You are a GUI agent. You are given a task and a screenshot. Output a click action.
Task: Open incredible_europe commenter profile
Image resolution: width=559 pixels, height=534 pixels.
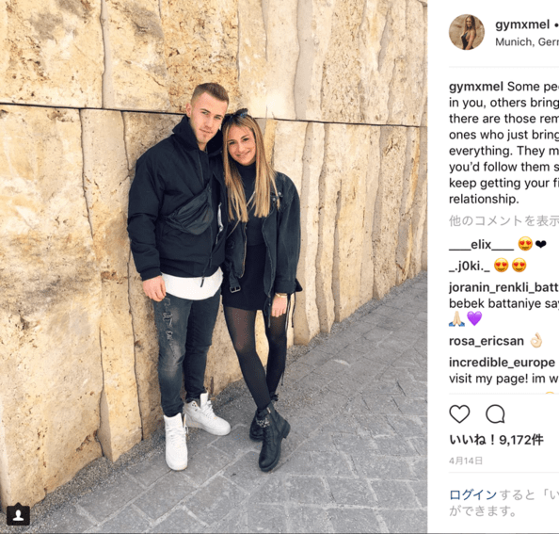[502, 363]
